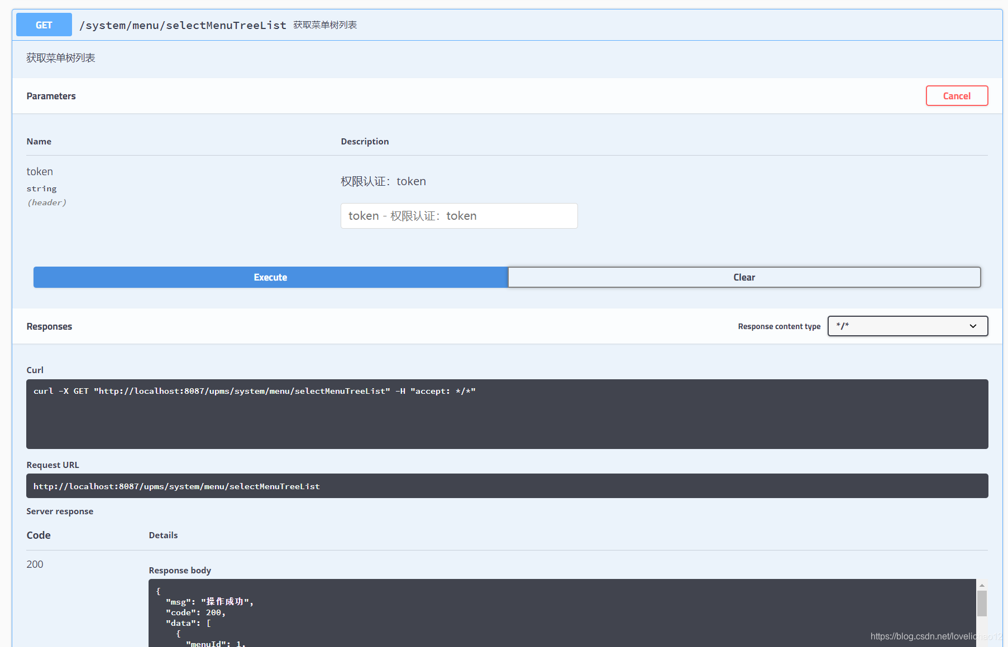
Task: Collapse the /system/menu/selectMenuTreeList endpoint header
Action: click(183, 25)
